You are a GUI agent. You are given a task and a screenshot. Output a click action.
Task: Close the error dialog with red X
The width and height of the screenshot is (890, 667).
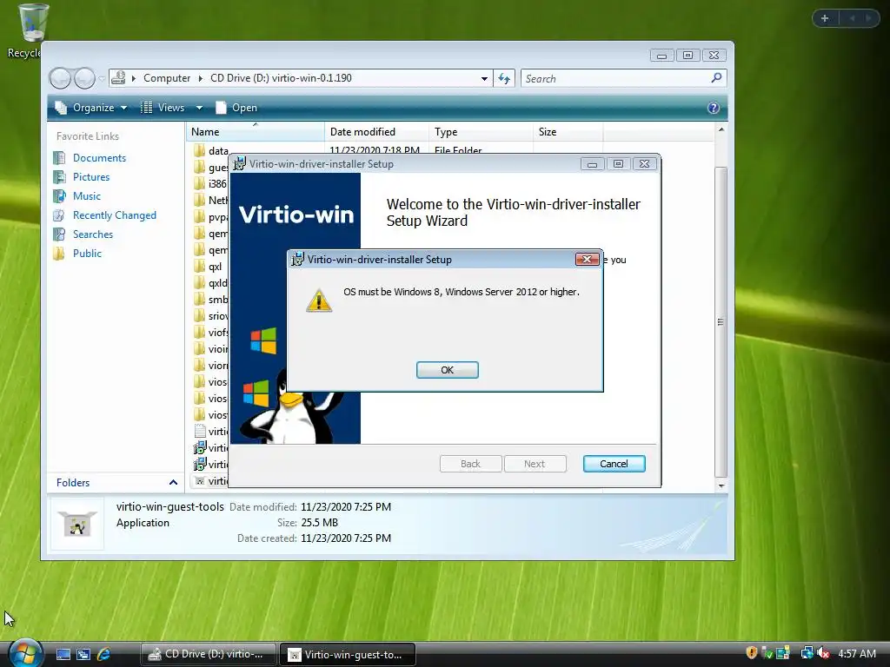tap(587, 259)
